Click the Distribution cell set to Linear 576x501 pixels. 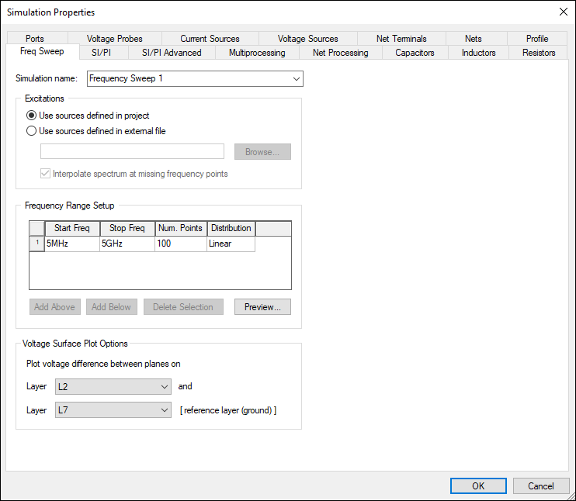(x=231, y=244)
